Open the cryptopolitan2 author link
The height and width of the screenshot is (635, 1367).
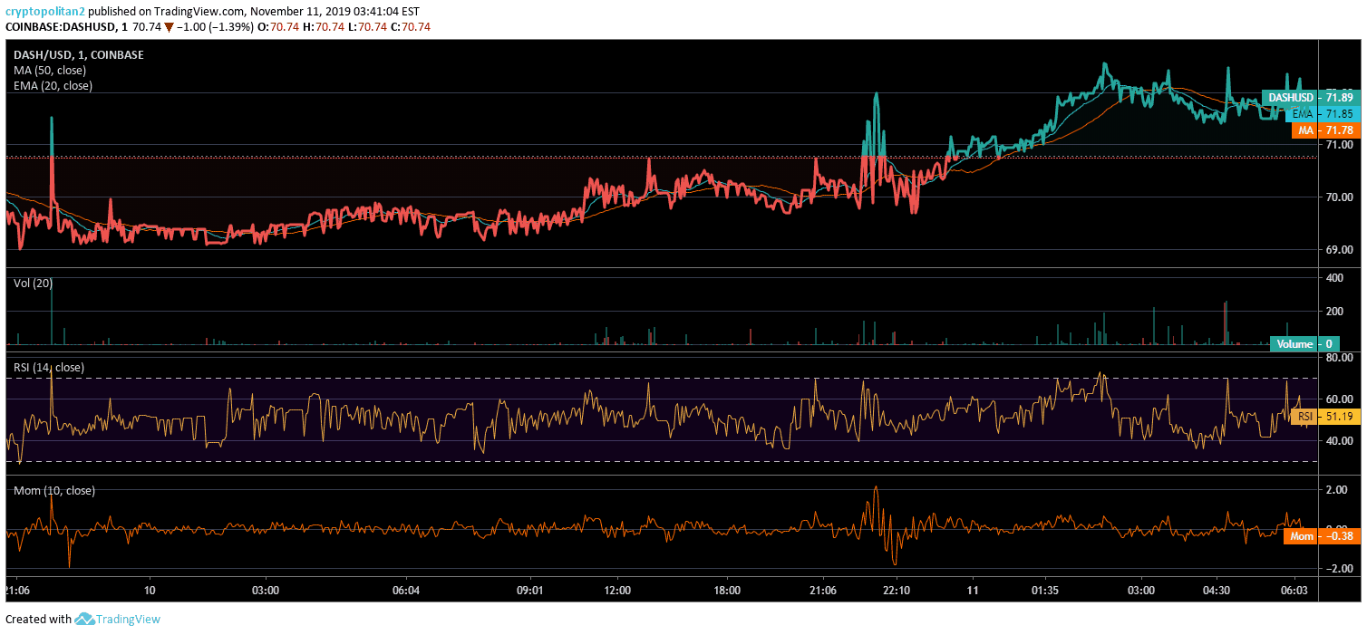tap(45, 12)
